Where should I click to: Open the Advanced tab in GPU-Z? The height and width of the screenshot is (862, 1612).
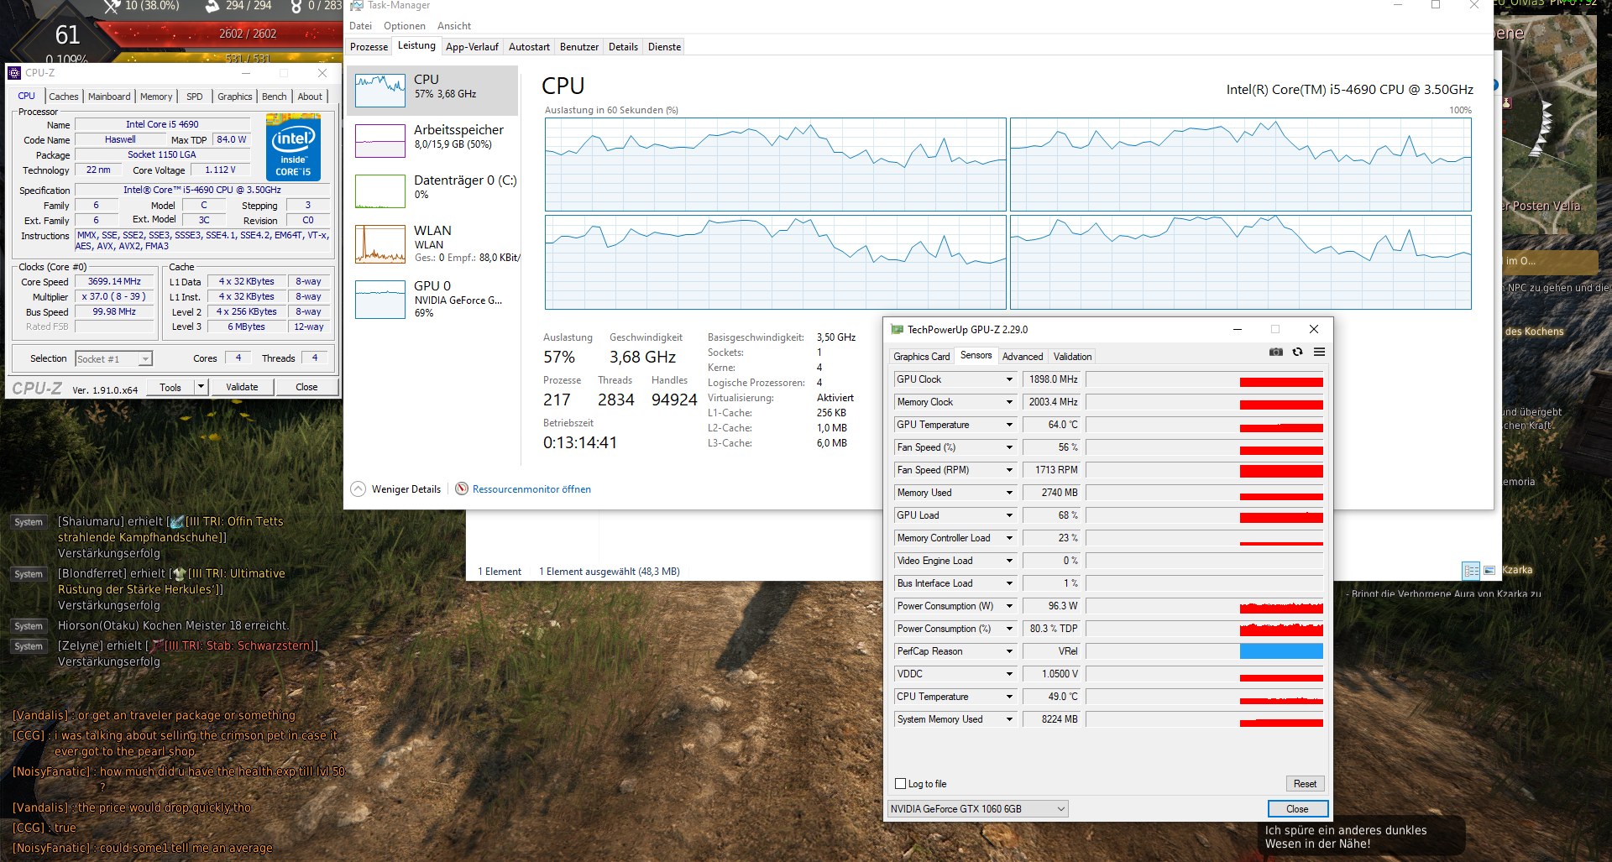coord(1023,357)
